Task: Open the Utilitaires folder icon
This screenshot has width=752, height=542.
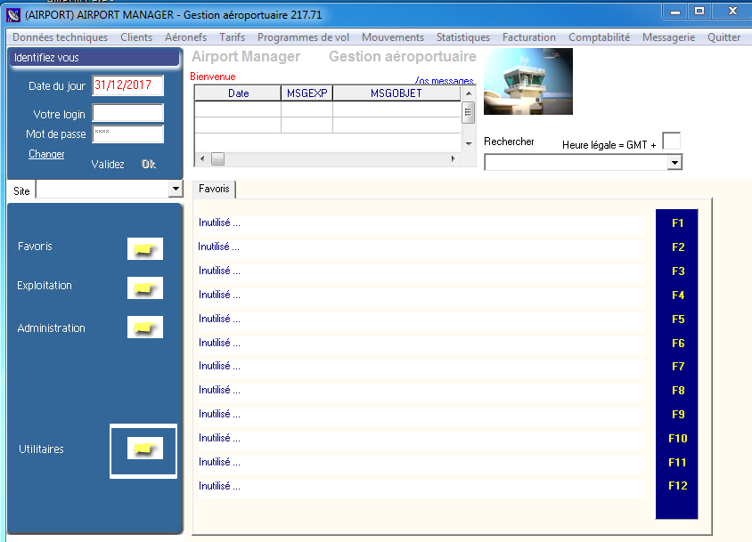Action: pos(144,449)
